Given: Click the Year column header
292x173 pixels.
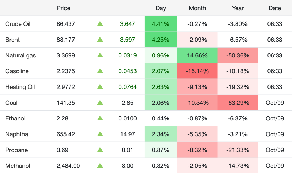Looking at the screenshot, I should click(238, 8).
